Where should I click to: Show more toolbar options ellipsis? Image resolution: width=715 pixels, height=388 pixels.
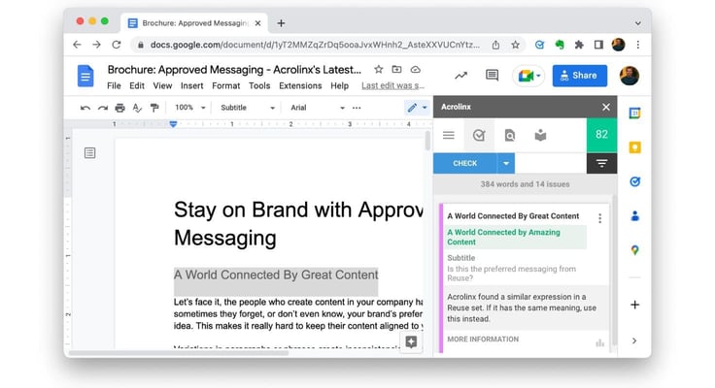(x=357, y=108)
